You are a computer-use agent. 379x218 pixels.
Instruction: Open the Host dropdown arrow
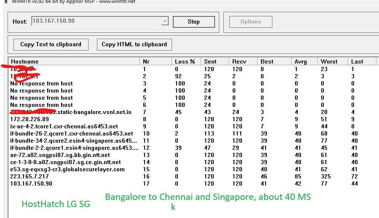(165, 21)
